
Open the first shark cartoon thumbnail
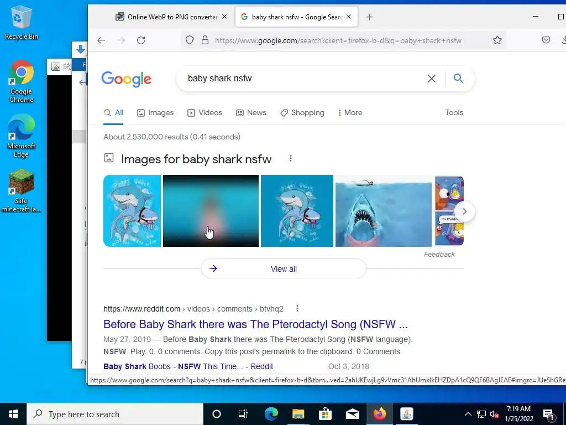click(132, 211)
